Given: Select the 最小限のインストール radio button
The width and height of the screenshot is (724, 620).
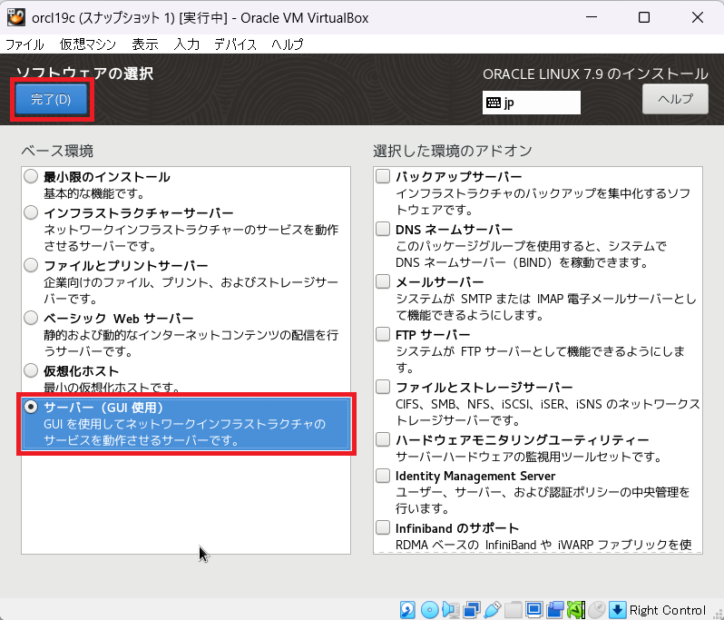Looking at the screenshot, I should [x=32, y=177].
